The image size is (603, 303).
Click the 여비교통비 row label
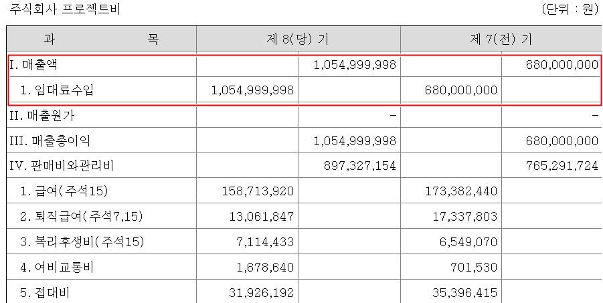pos(57,268)
